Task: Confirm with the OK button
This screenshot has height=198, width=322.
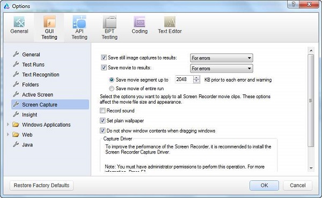Action: (x=264, y=185)
